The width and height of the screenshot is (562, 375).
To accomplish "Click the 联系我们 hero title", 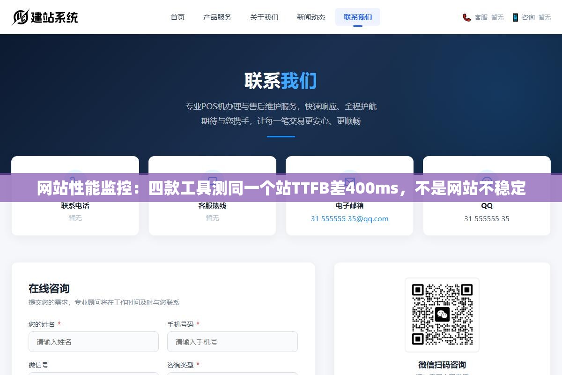I will (281, 81).
